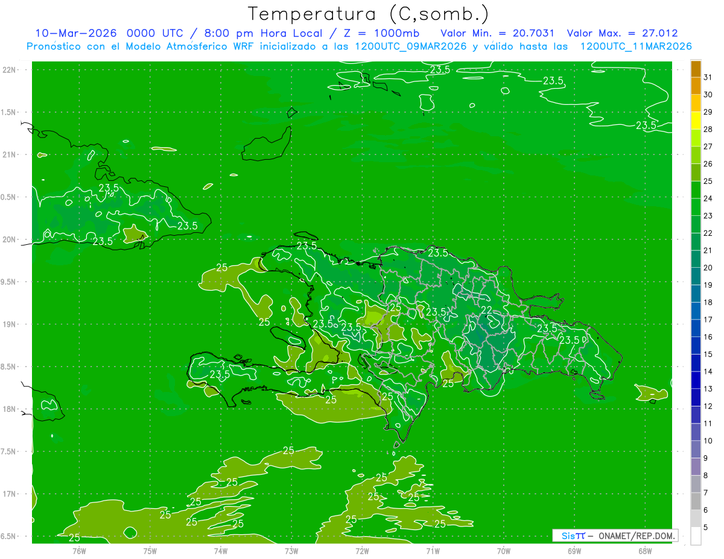The height and width of the screenshot is (559, 724).
Task: Select "Valor Max. = 27.012" text
Action: coord(622,33)
